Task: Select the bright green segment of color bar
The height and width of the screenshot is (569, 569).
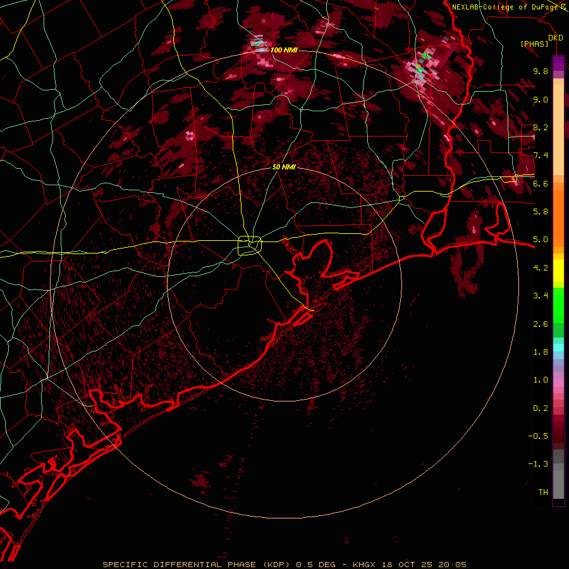Action: pos(558,305)
